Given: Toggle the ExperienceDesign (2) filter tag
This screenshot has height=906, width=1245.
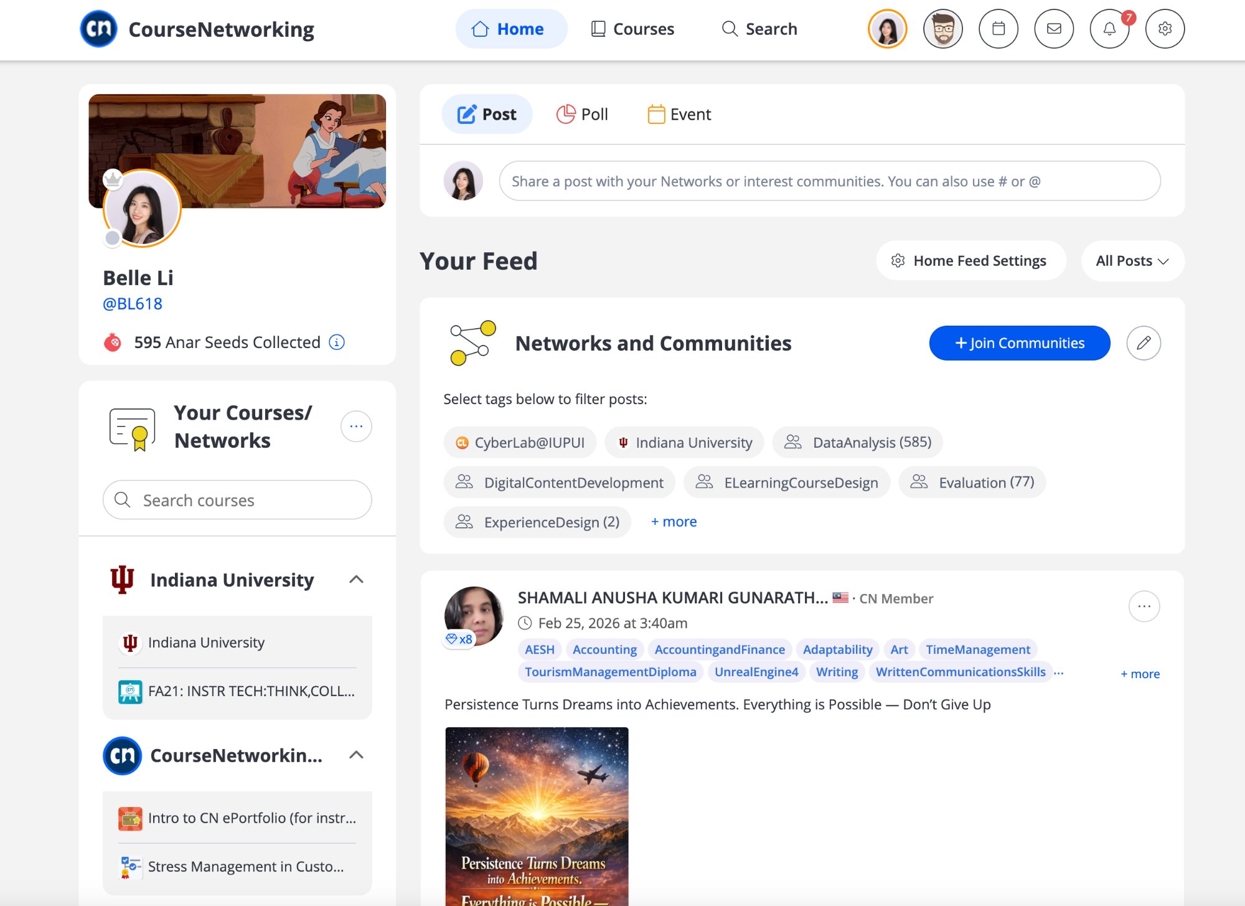Looking at the screenshot, I should pos(537,522).
